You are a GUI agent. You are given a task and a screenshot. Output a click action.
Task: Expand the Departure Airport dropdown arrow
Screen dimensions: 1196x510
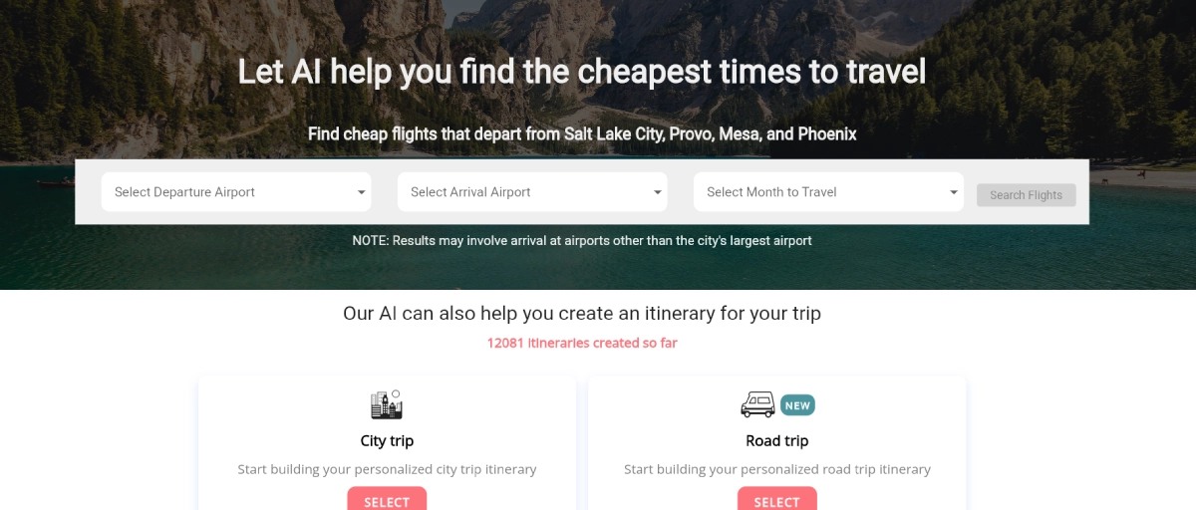[x=361, y=193]
